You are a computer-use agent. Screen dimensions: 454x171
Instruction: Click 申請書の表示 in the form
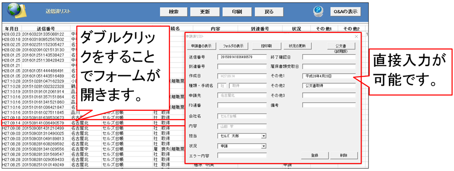coord(201,46)
